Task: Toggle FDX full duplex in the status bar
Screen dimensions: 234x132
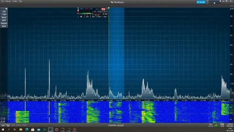Action: click(x=24, y=125)
